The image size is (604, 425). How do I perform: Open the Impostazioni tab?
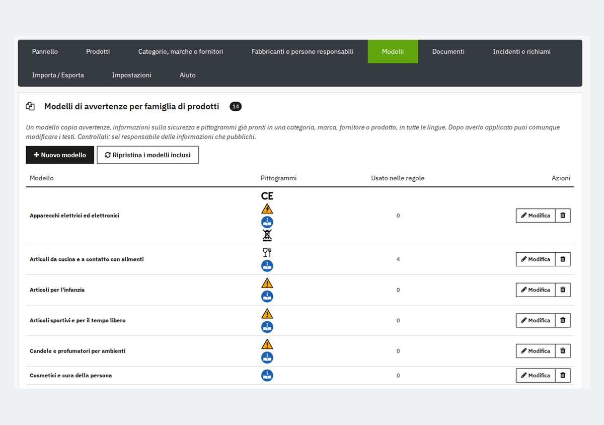(131, 75)
